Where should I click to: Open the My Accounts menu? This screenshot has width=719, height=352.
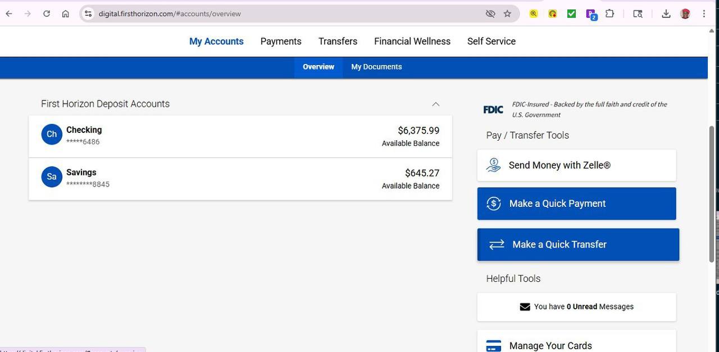(x=216, y=41)
